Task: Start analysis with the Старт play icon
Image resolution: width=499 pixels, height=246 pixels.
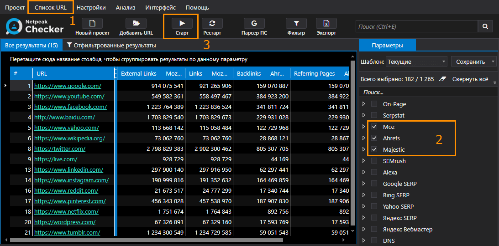Action: click(x=182, y=24)
